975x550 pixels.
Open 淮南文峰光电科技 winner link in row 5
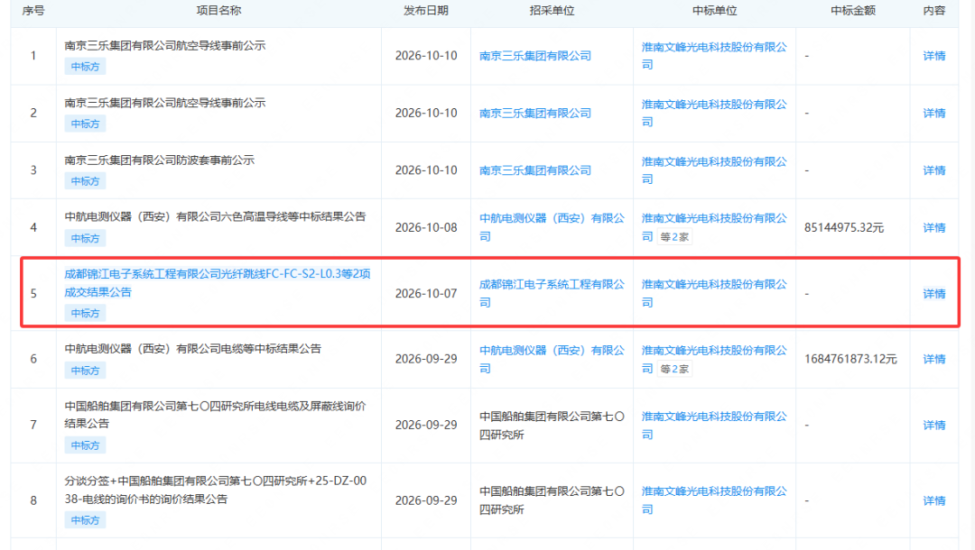click(x=714, y=293)
